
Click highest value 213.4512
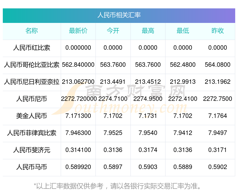coord(148,82)
